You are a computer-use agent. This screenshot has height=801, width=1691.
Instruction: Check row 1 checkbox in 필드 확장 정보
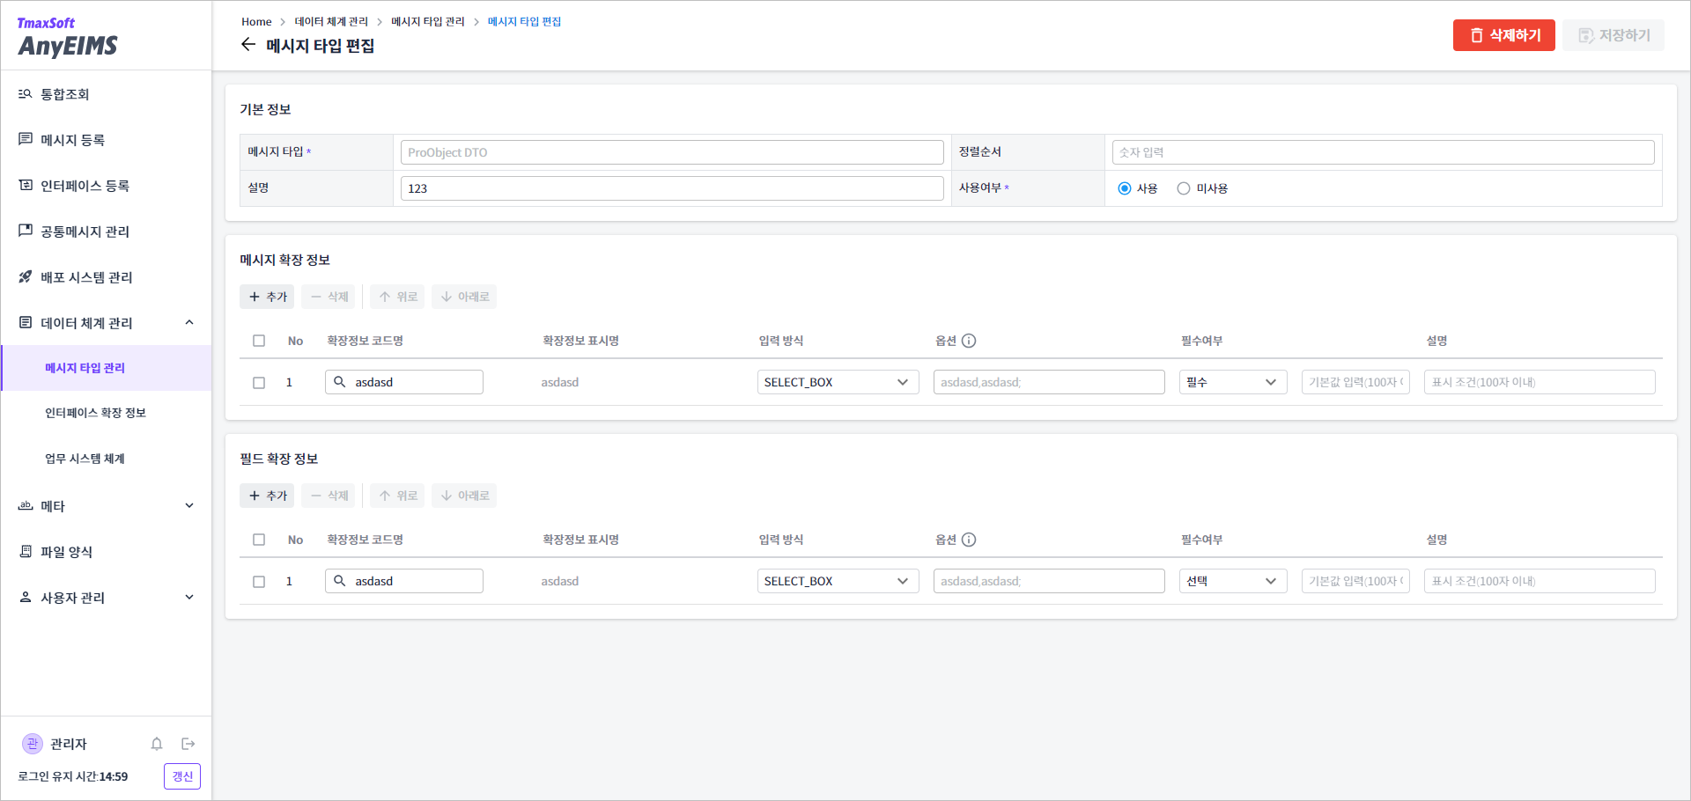pyautogui.click(x=259, y=582)
